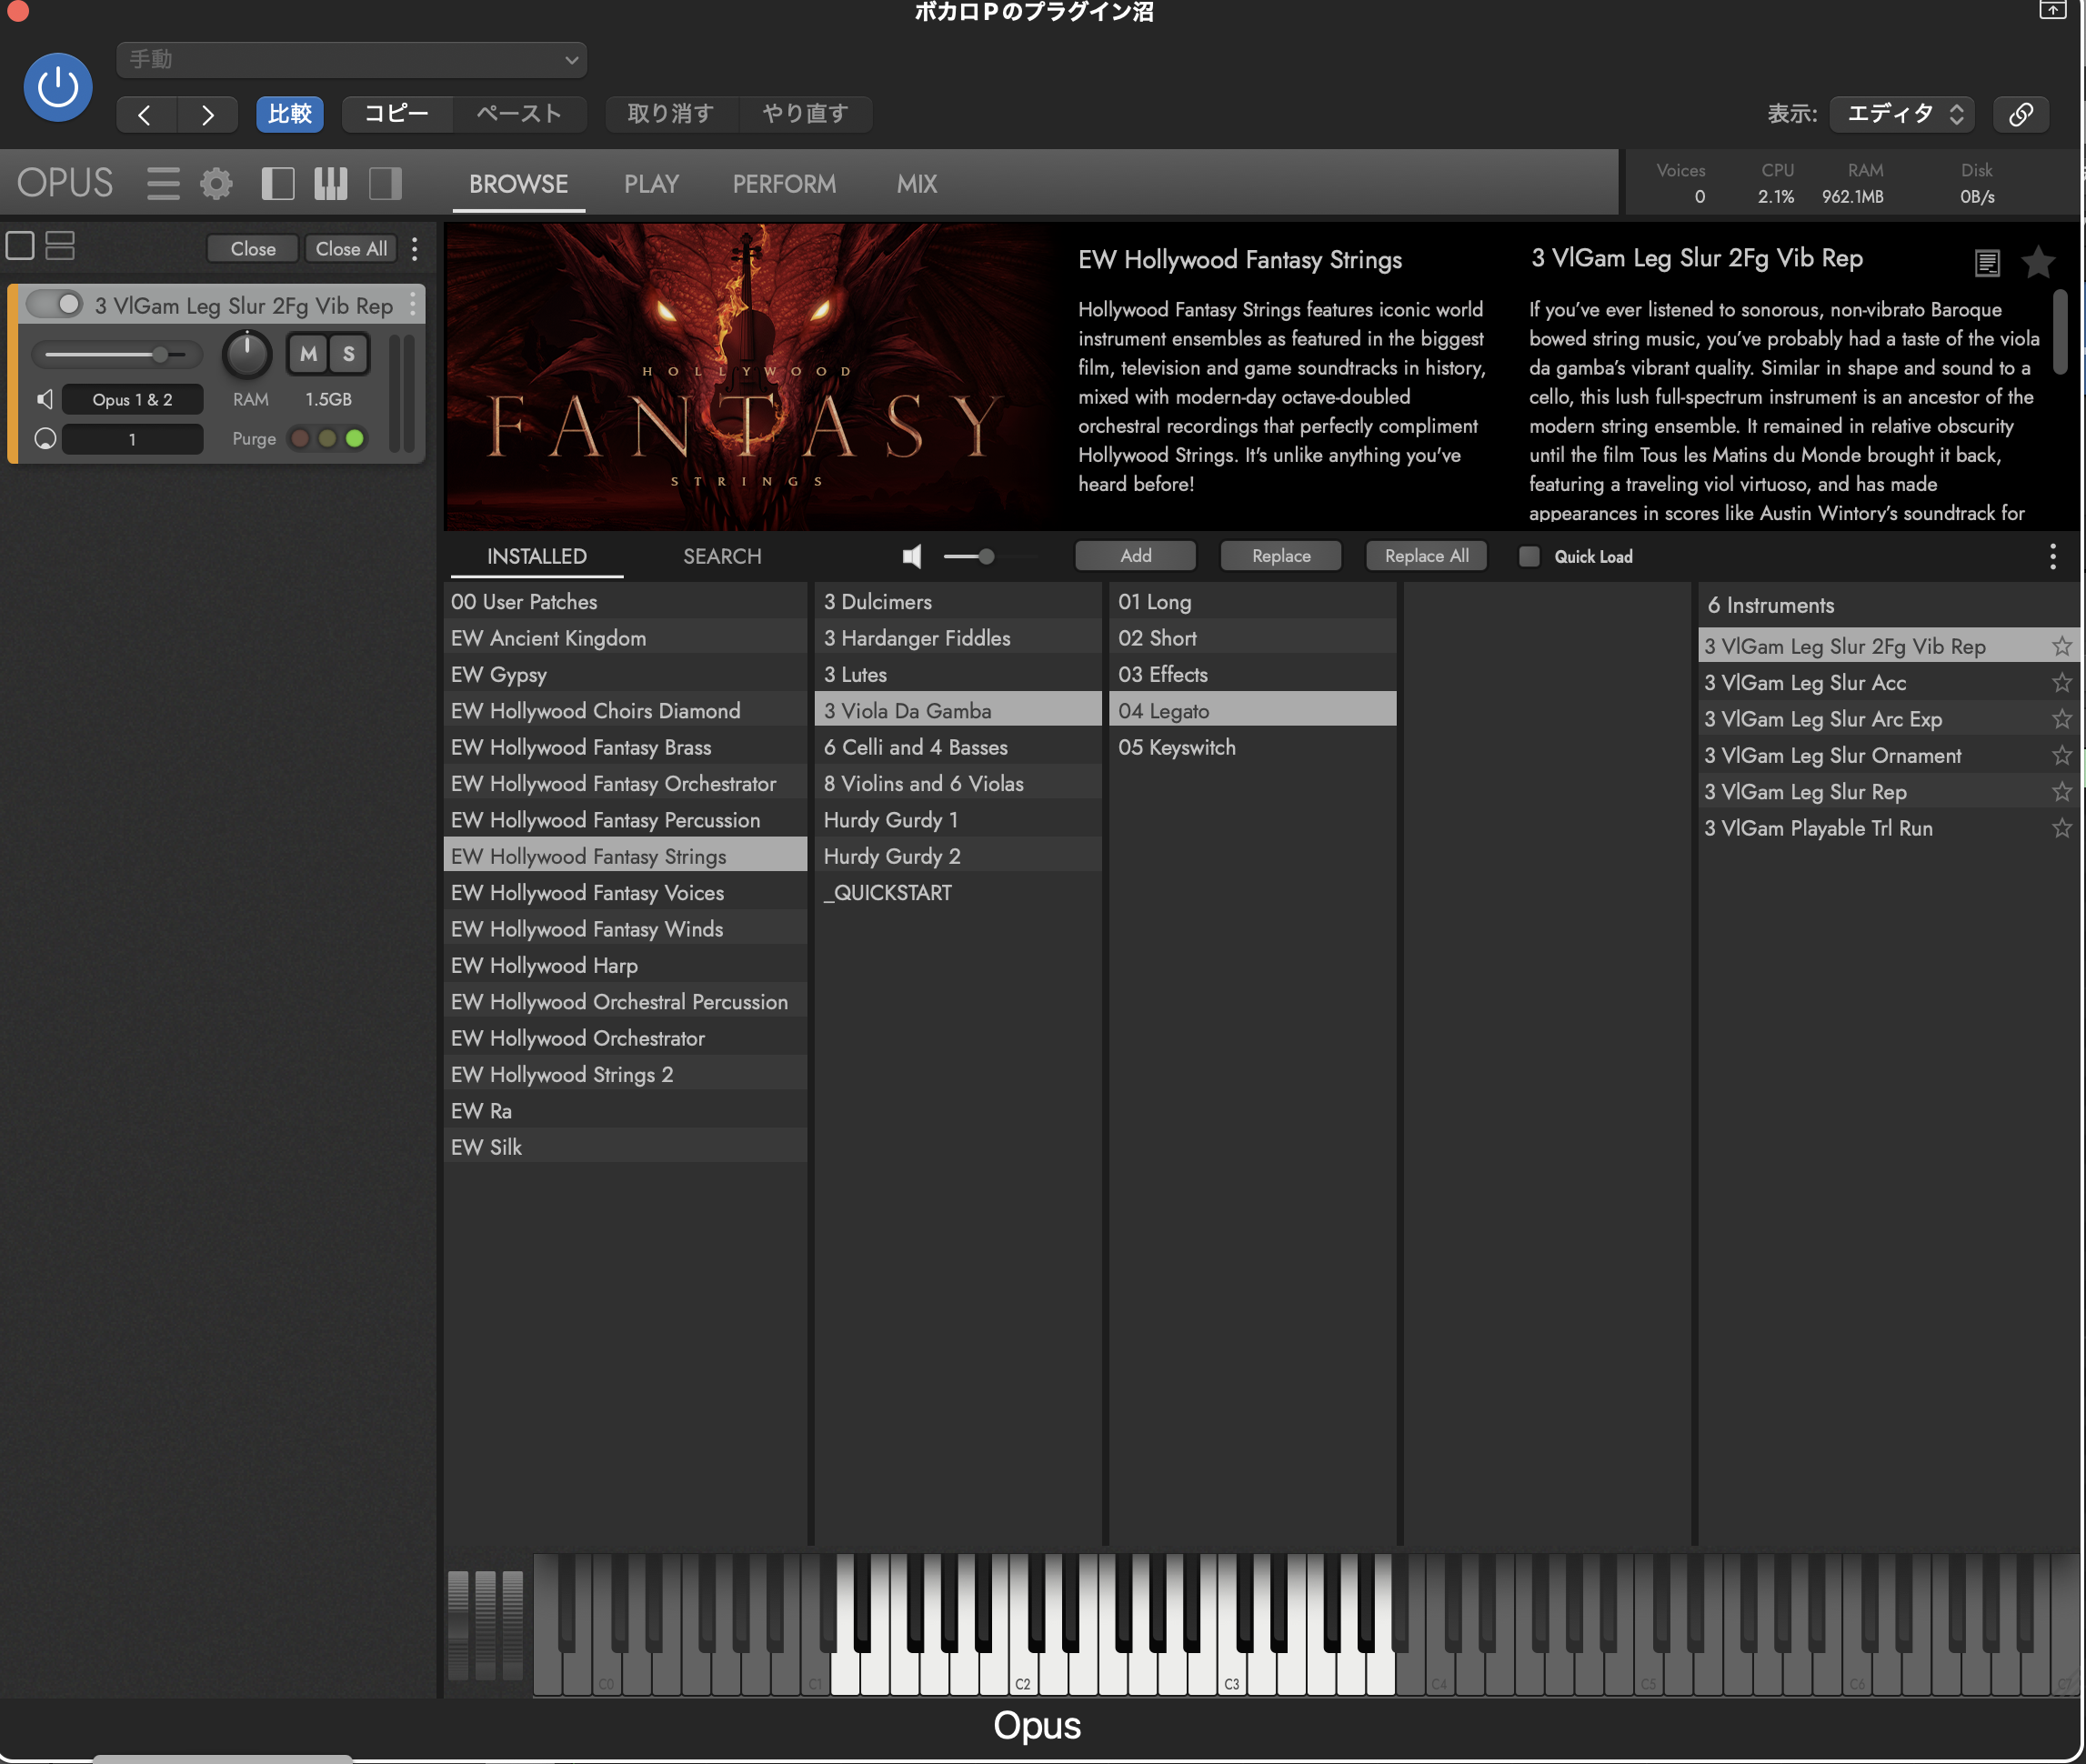Select the INSTALLED browser tab

(537, 557)
